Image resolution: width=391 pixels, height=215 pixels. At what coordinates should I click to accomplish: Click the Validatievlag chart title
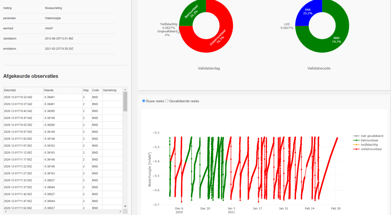click(x=209, y=68)
